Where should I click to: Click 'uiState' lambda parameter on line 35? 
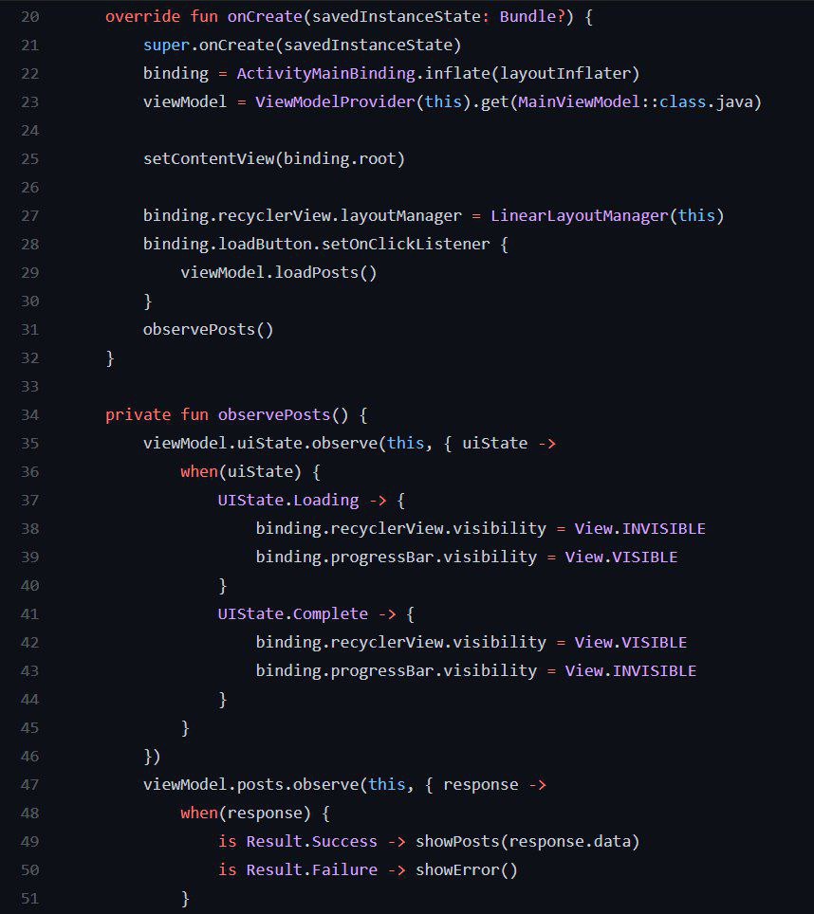(x=494, y=444)
